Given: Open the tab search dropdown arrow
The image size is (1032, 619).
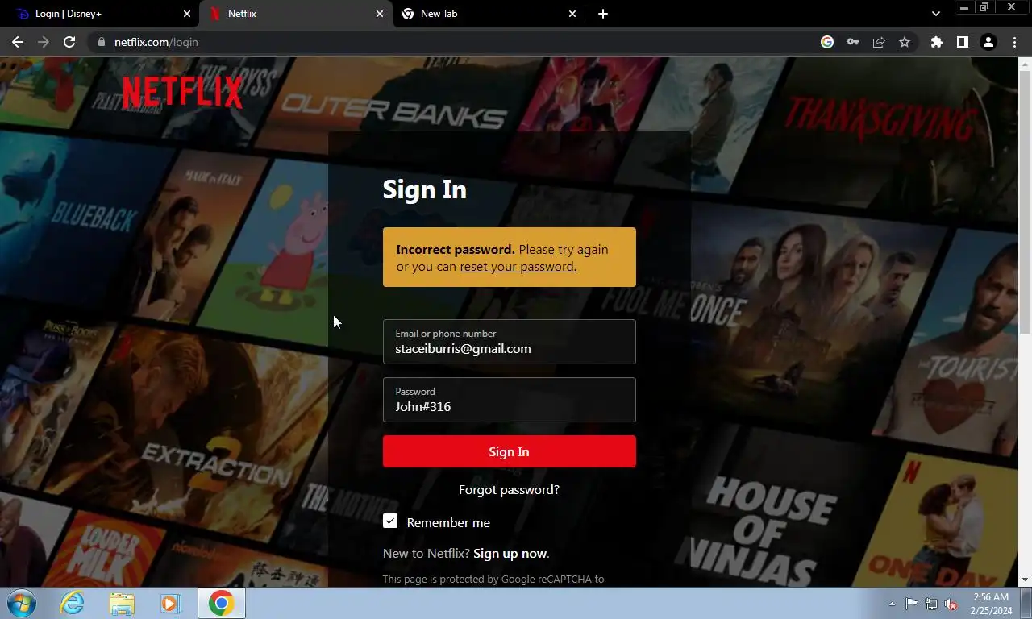Looking at the screenshot, I should (x=935, y=14).
